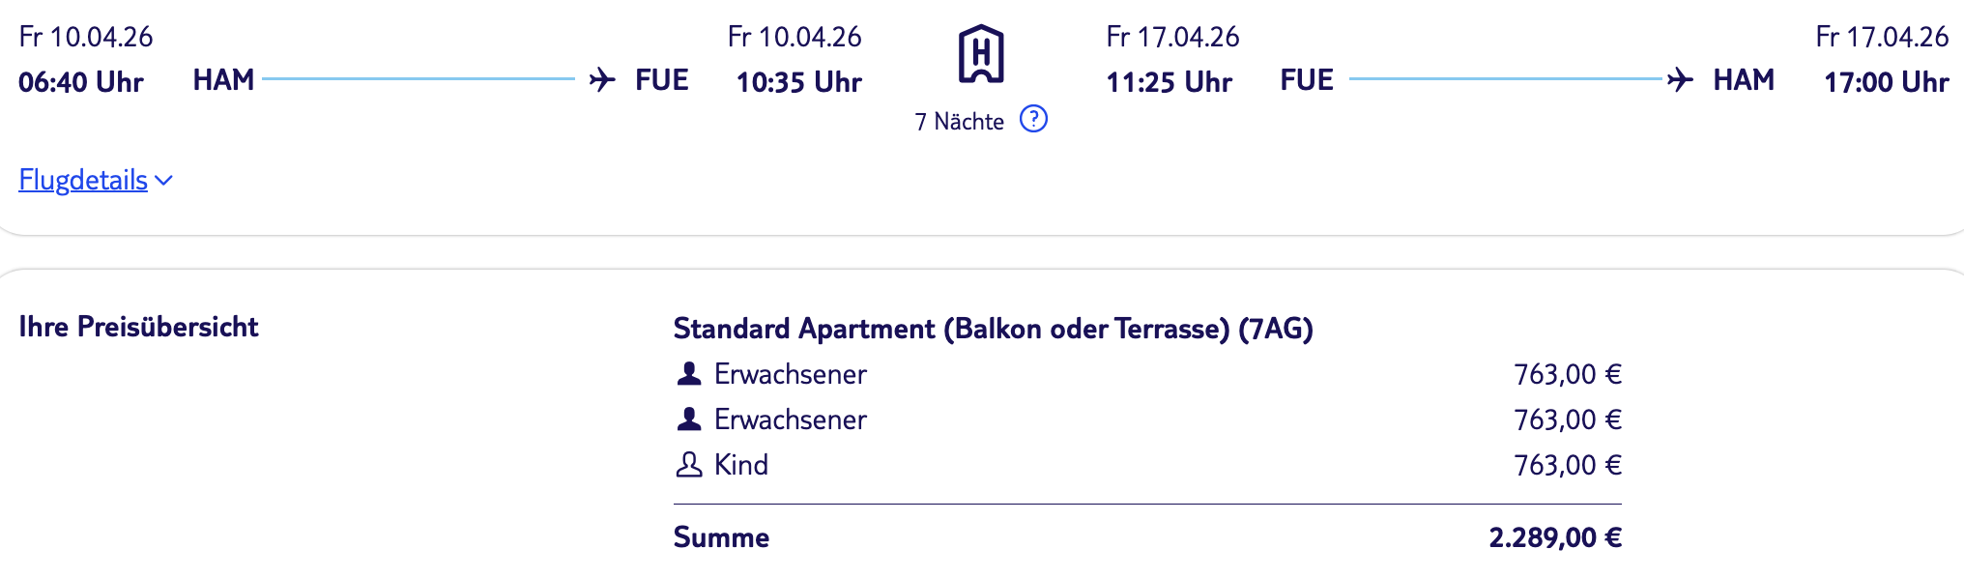This screenshot has height=578, width=1964.
Task: Open the Flugdetails link
Action: 83,181
